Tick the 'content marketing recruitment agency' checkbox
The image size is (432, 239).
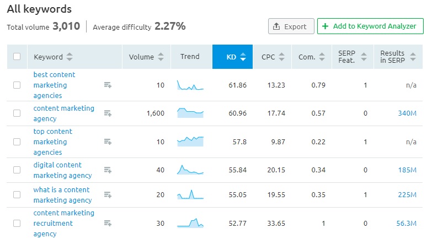[x=17, y=223]
